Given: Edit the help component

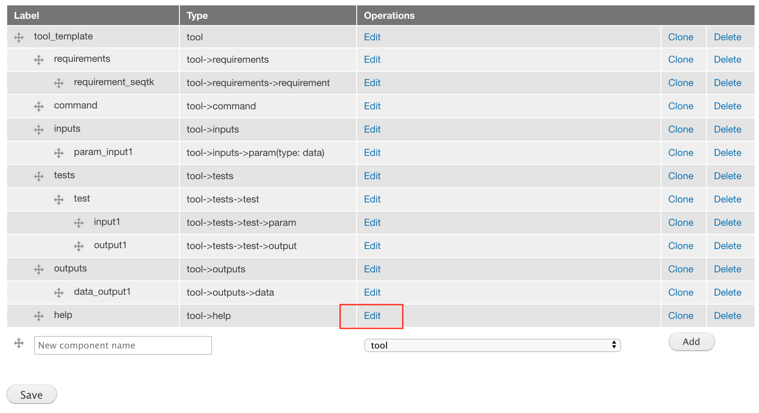Looking at the screenshot, I should [x=372, y=316].
